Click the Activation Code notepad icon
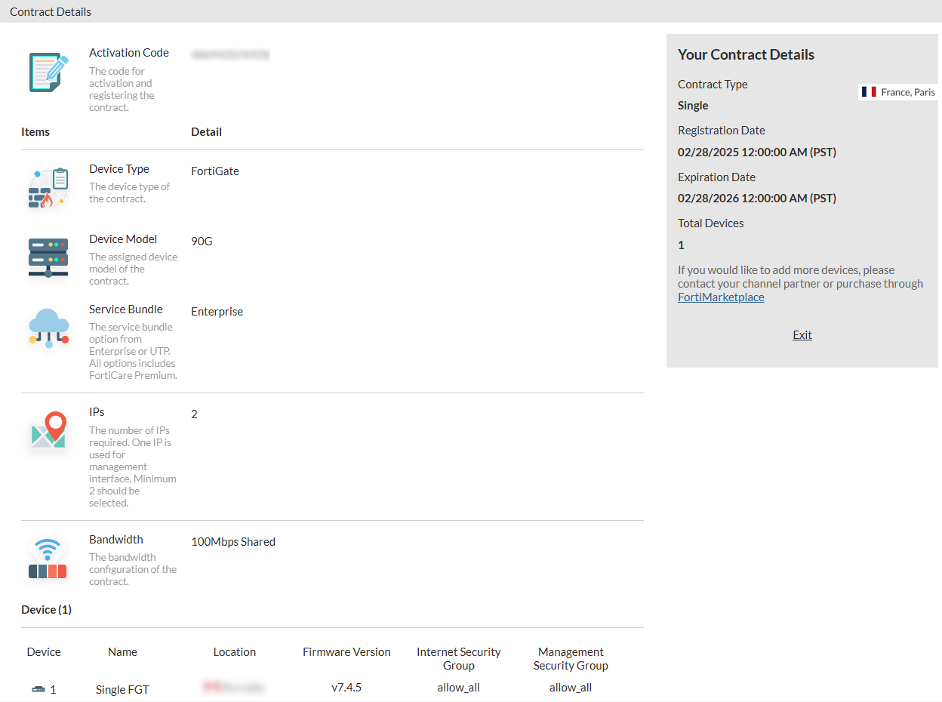 click(x=48, y=72)
